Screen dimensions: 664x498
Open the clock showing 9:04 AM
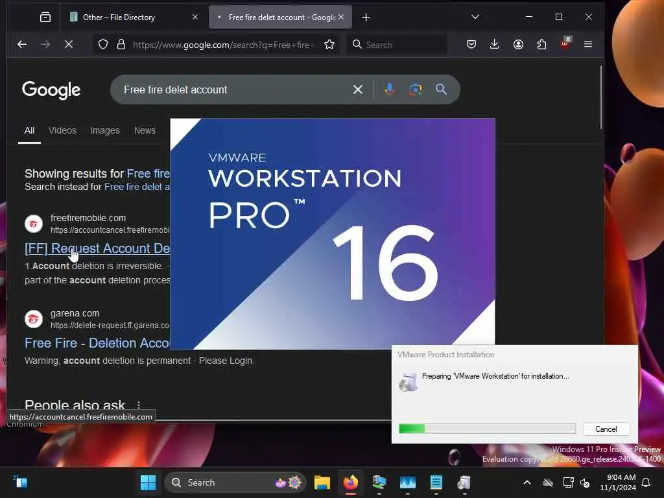click(x=618, y=482)
